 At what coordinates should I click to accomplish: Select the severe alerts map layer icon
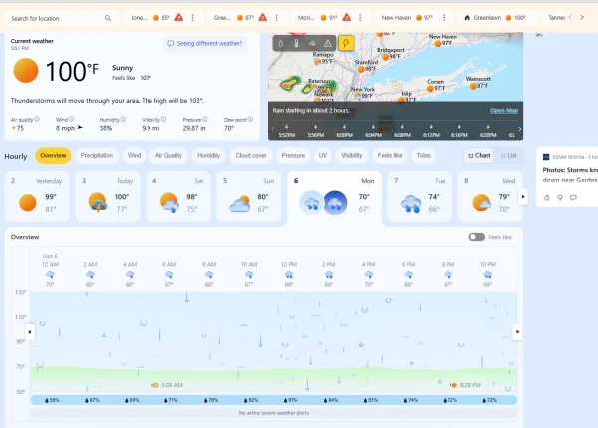[328, 43]
